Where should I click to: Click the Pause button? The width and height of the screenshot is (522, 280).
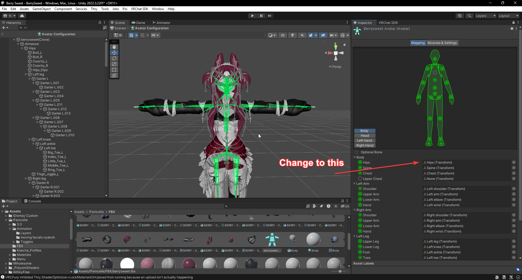pyautogui.click(x=261, y=16)
